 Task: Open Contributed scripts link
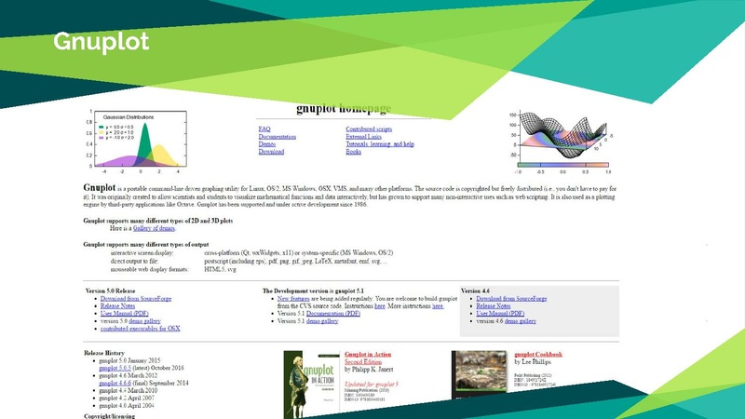369,128
